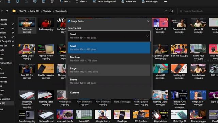Select Medium size option
The height and width of the screenshot is (123, 218).
tap(109, 59)
